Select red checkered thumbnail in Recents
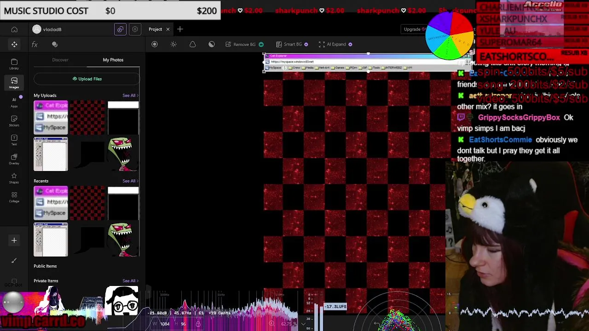 coord(87,203)
